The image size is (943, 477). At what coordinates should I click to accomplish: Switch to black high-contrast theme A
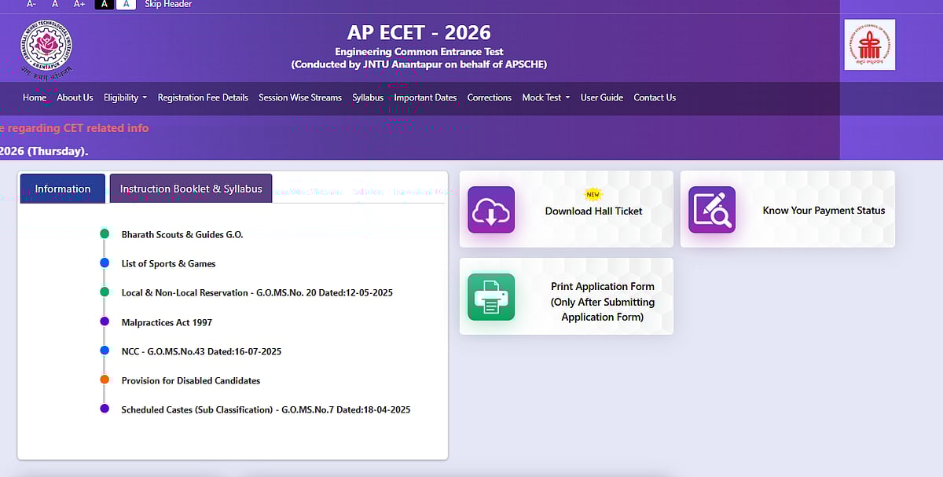[104, 4]
